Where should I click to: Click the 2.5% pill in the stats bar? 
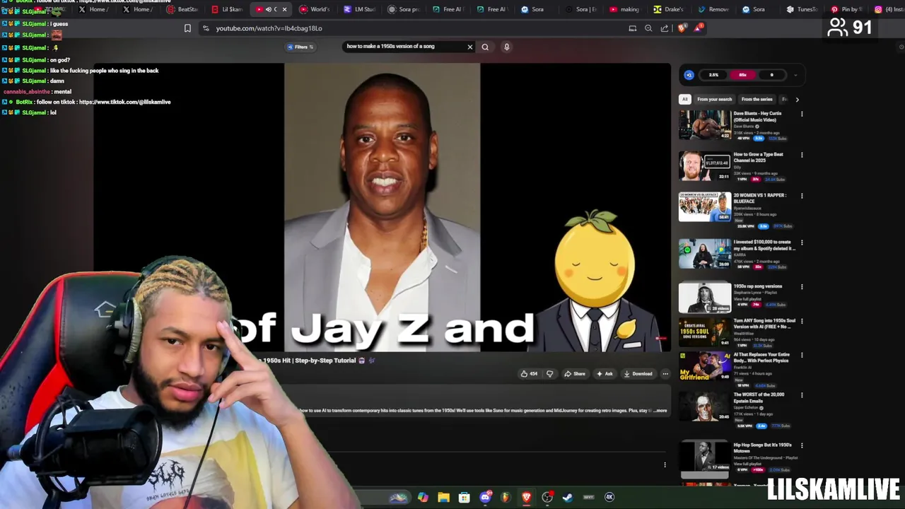click(713, 75)
